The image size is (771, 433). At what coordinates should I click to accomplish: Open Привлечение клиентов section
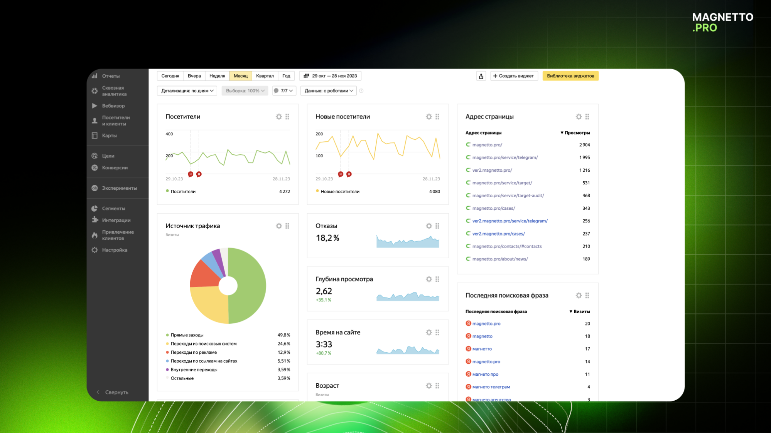point(118,235)
